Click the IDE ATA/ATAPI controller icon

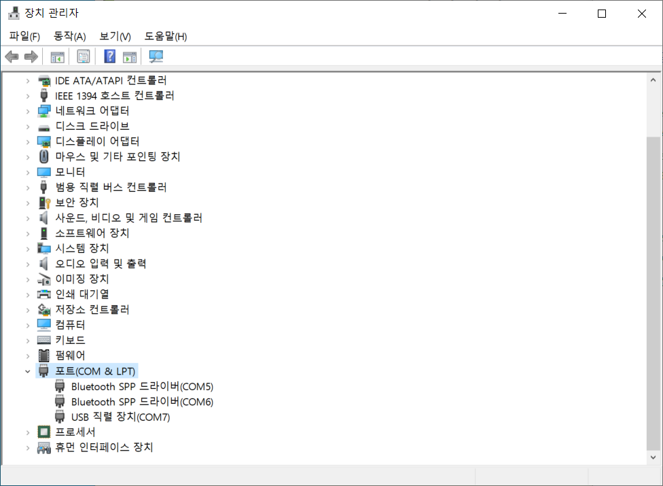pyautogui.click(x=44, y=80)
